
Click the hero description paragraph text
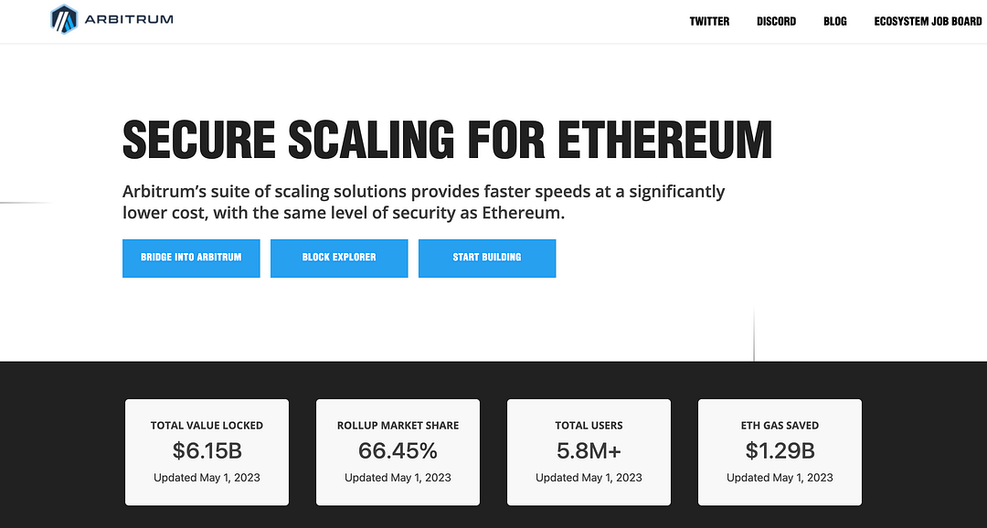(423, 202)
